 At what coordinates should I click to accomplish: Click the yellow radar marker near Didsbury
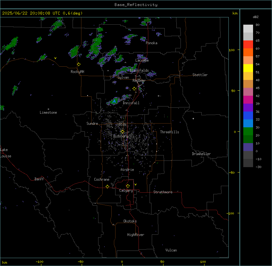pyautogui.click(x=122, y=132)
